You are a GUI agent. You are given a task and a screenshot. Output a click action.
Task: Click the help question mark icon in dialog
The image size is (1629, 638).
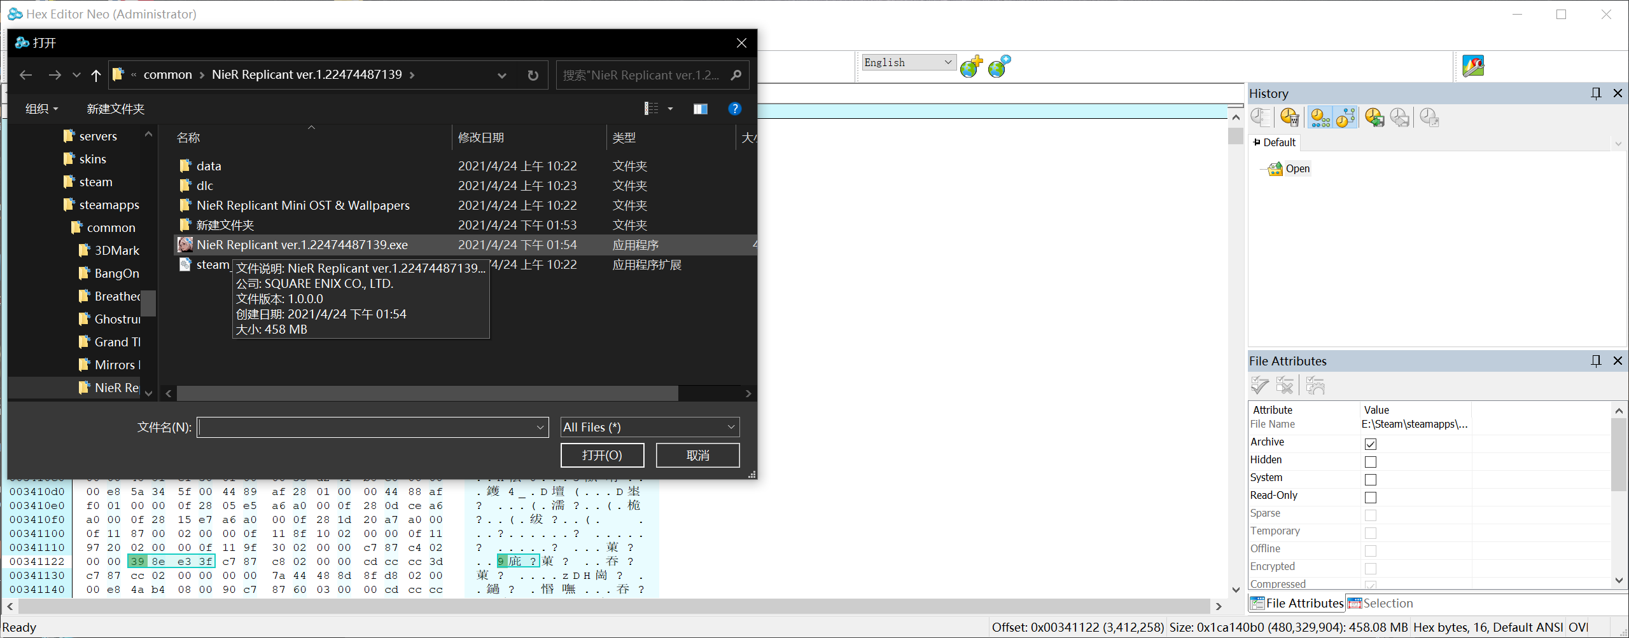point(734,109)
